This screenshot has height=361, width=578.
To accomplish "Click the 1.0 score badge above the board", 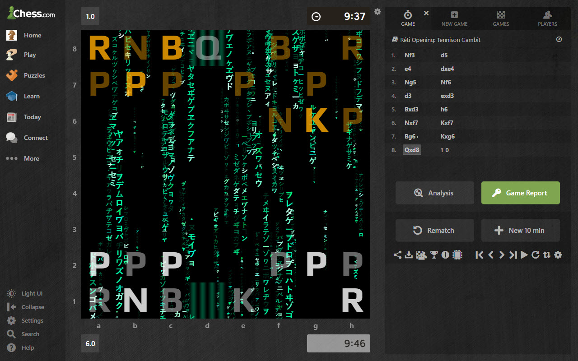I will point(90,16).
